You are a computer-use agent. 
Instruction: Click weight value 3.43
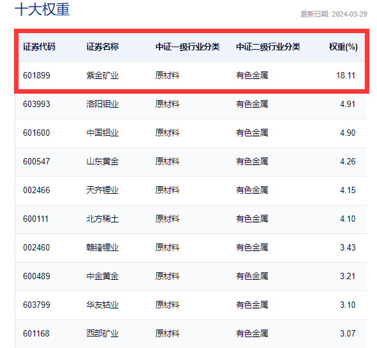tap(348, 247)
